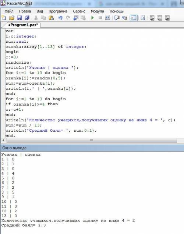Click the Open file folder icon
This screenshot has width=184, height=234.
click(12, 18)
